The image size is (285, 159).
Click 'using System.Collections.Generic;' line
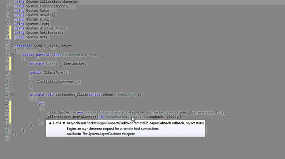tap(47, 2)
